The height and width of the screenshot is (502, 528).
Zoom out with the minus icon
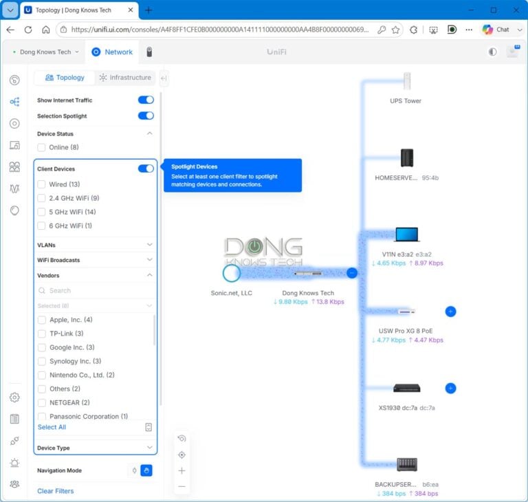(x=181, y=486)
